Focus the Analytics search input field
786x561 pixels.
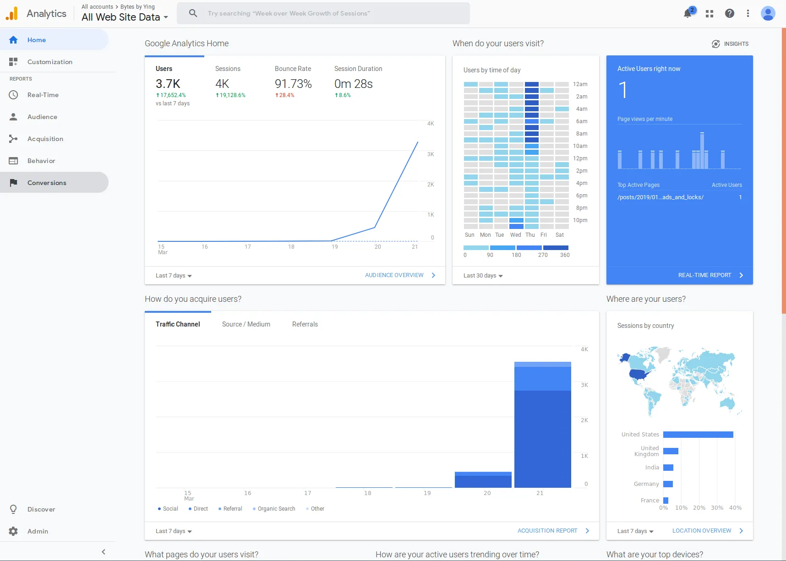(323, 13)
